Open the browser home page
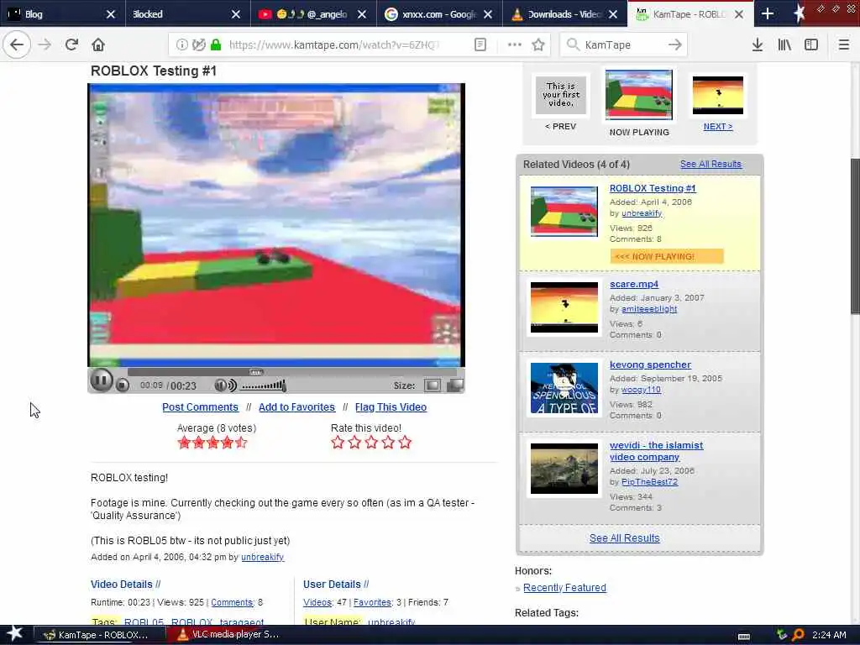860x645 pixels. (98, 45)
